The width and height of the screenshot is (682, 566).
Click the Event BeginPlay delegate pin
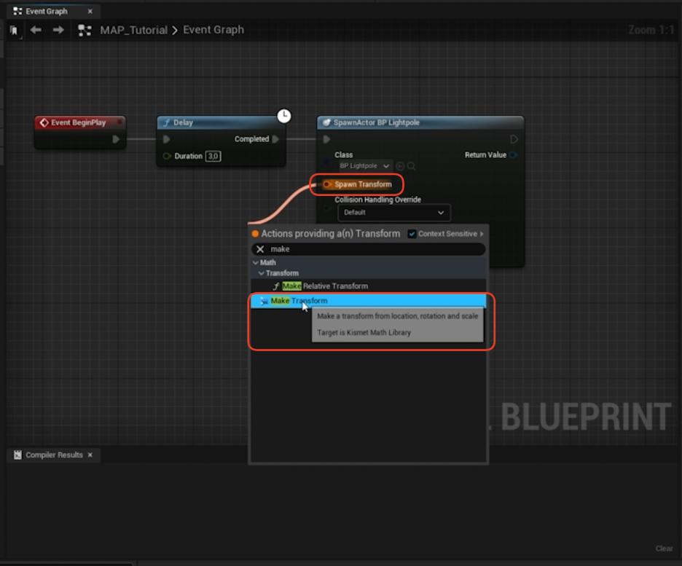119,122
